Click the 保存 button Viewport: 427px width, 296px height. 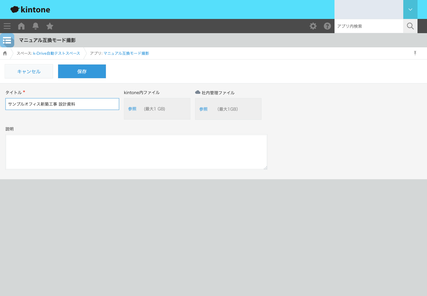(x=82, y=71)
